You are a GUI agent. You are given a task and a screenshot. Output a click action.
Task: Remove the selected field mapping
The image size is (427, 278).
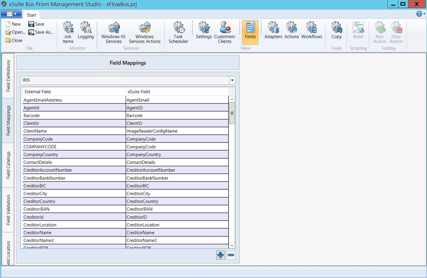(231, 255)
